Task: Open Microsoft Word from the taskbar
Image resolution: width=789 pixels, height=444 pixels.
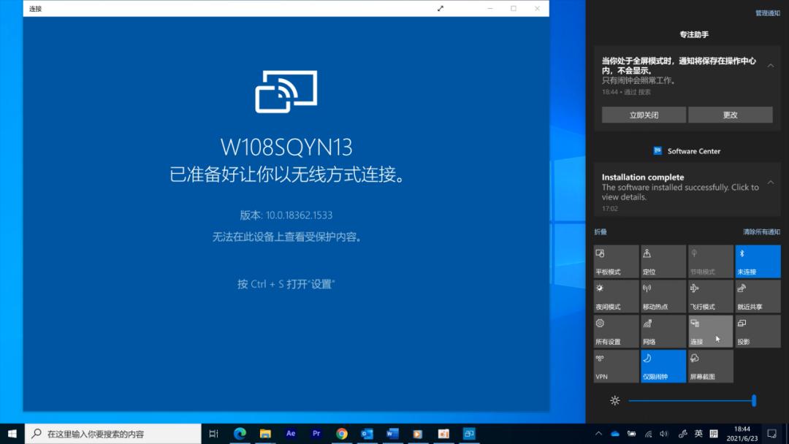Action: point(393,434)
